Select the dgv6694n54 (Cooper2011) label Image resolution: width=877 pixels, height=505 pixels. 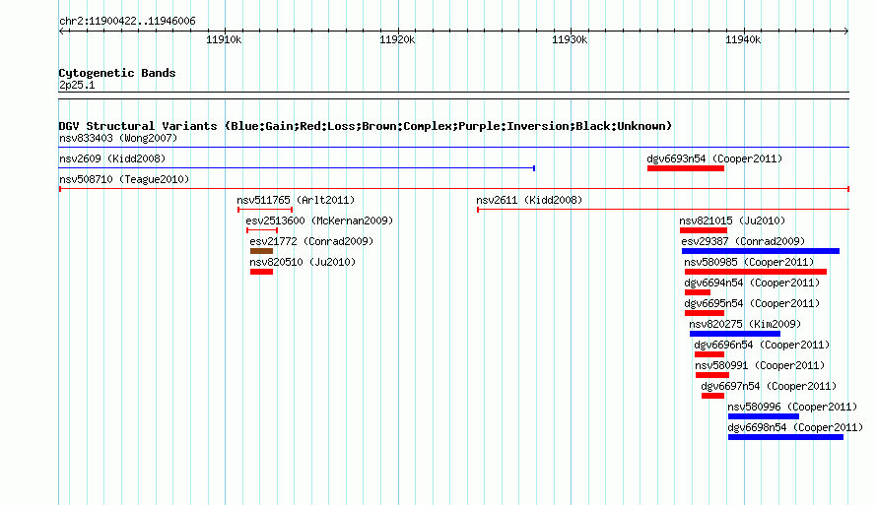point(752,283)
